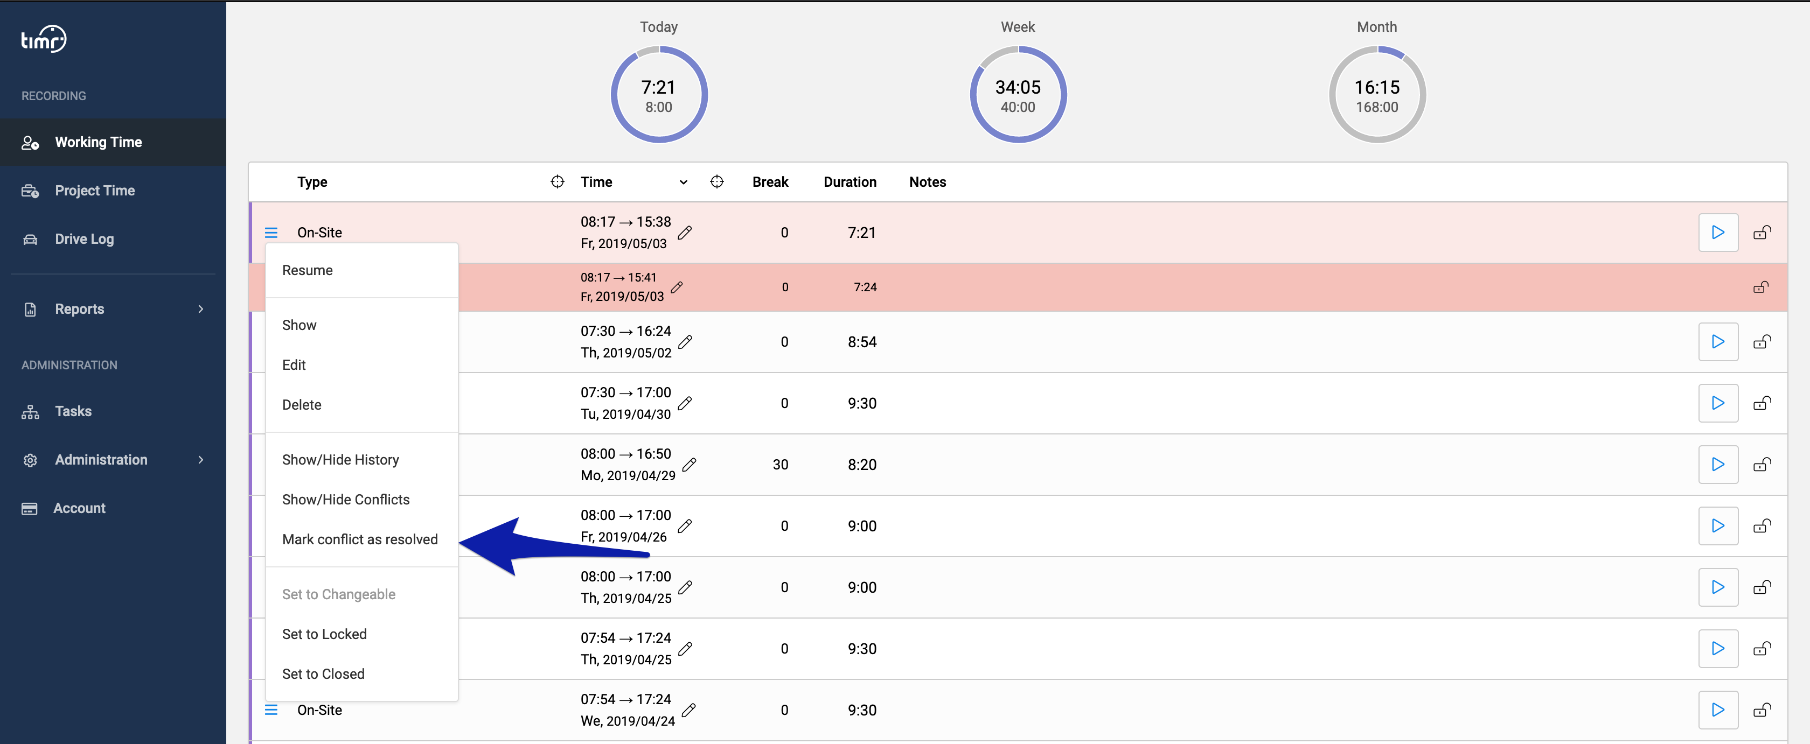Click the Project Time briefcase icon

click(x=30, y=191)
